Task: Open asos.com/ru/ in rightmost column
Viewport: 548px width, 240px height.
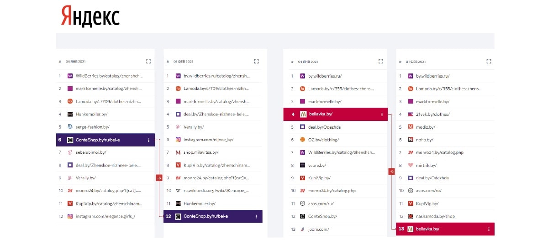Action: (x=428, y=191)
